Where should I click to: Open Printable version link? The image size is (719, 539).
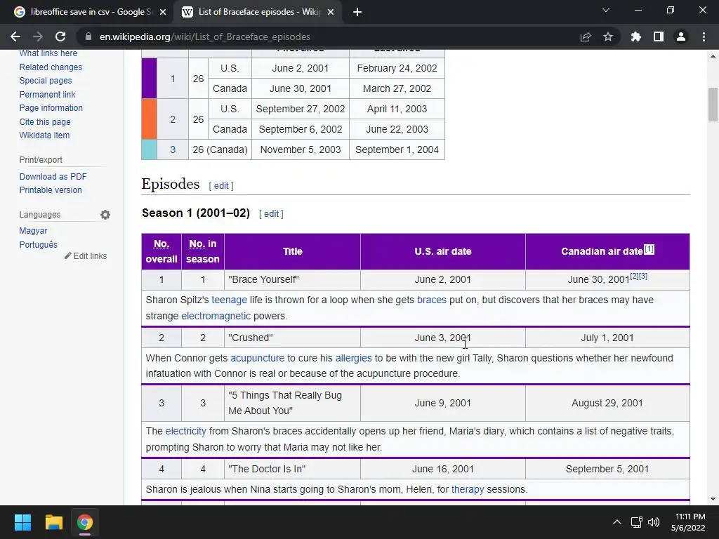click(x=51, y=189)
